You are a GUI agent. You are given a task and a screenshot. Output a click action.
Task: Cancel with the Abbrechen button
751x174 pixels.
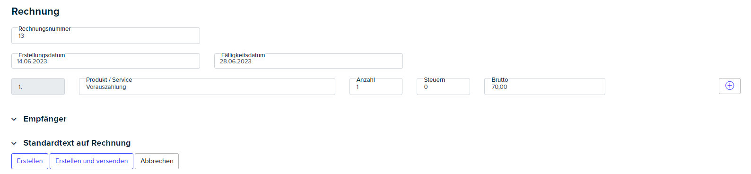(x=157, y=161)
